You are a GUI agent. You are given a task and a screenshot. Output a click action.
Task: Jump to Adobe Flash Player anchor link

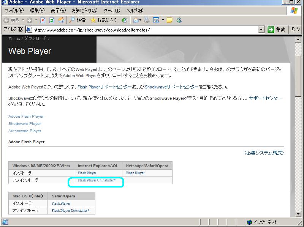tap(26, 117)
